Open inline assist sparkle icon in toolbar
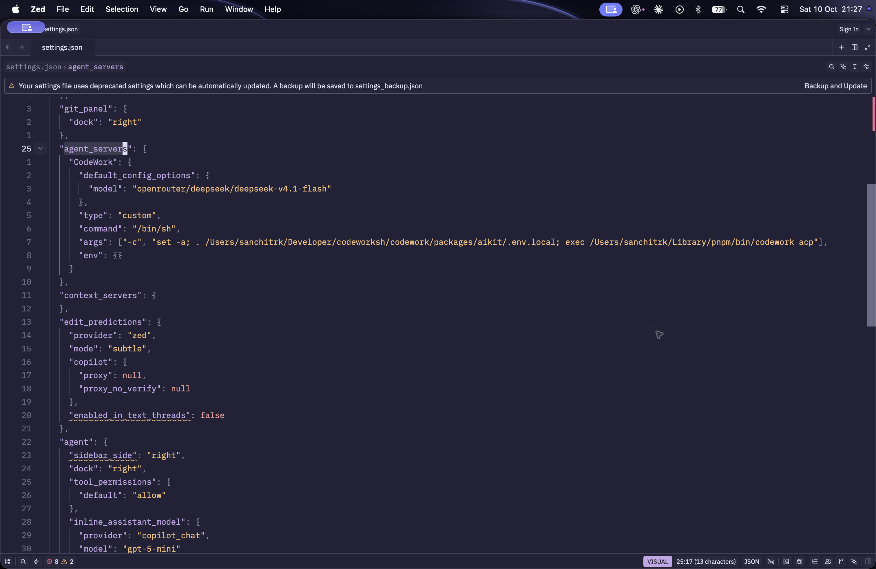 pos(843,67)
